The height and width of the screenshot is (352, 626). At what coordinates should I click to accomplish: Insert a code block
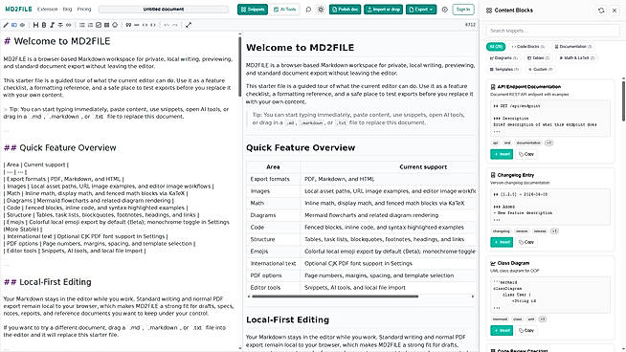pos(153,25)
